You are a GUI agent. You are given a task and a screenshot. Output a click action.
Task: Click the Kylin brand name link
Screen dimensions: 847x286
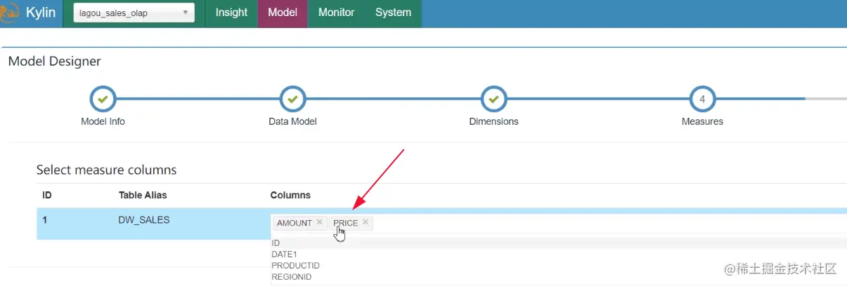point(41,13)
